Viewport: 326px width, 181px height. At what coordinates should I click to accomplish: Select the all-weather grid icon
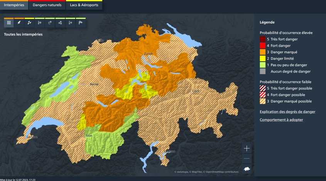coord(9,23)
